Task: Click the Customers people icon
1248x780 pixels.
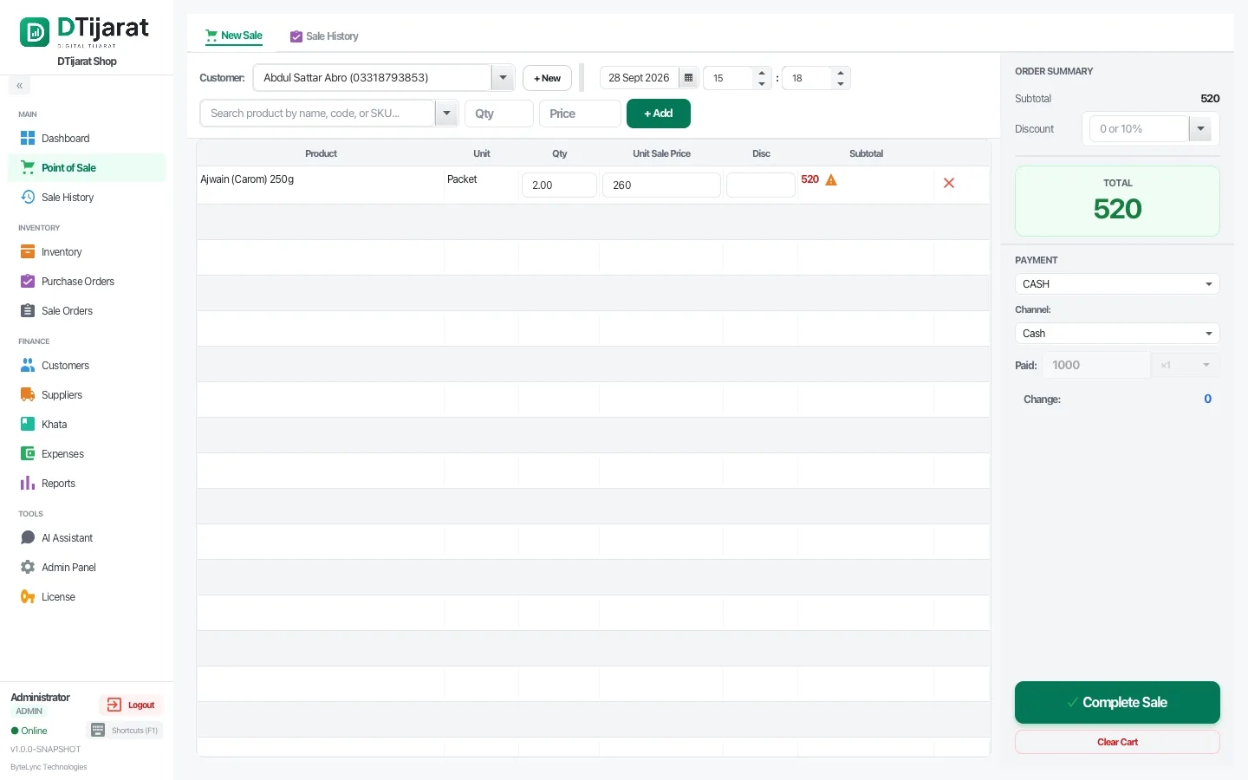Action: click(x=28, y=365)
